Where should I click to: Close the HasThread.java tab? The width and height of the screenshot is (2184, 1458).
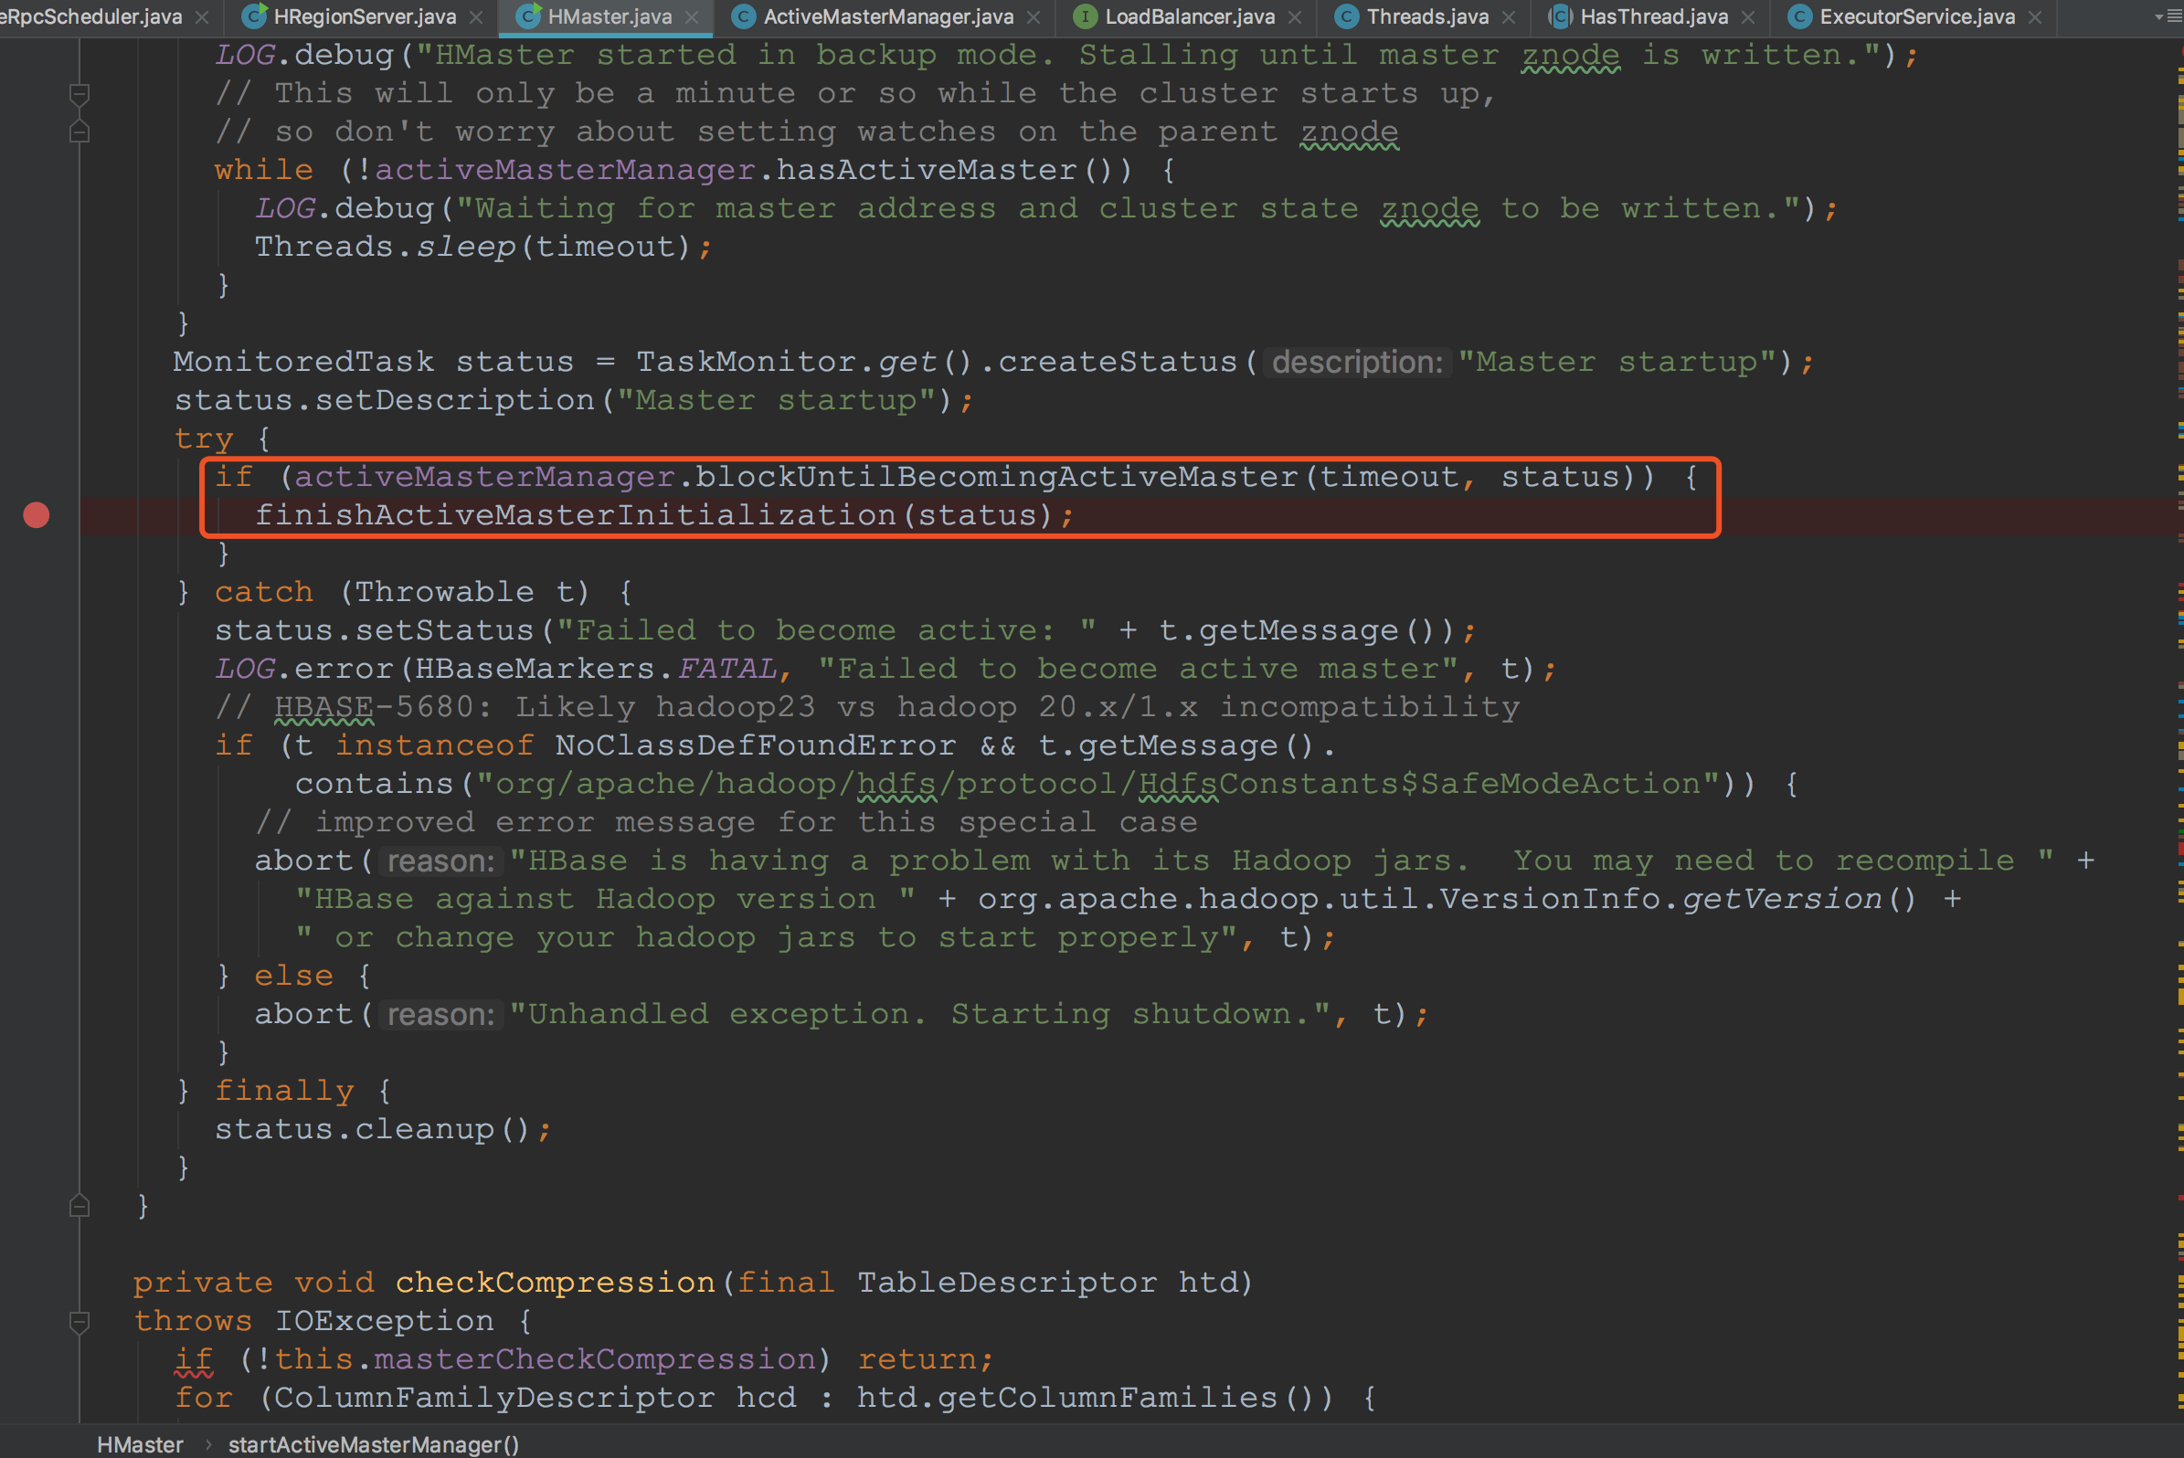(1748, 16)
